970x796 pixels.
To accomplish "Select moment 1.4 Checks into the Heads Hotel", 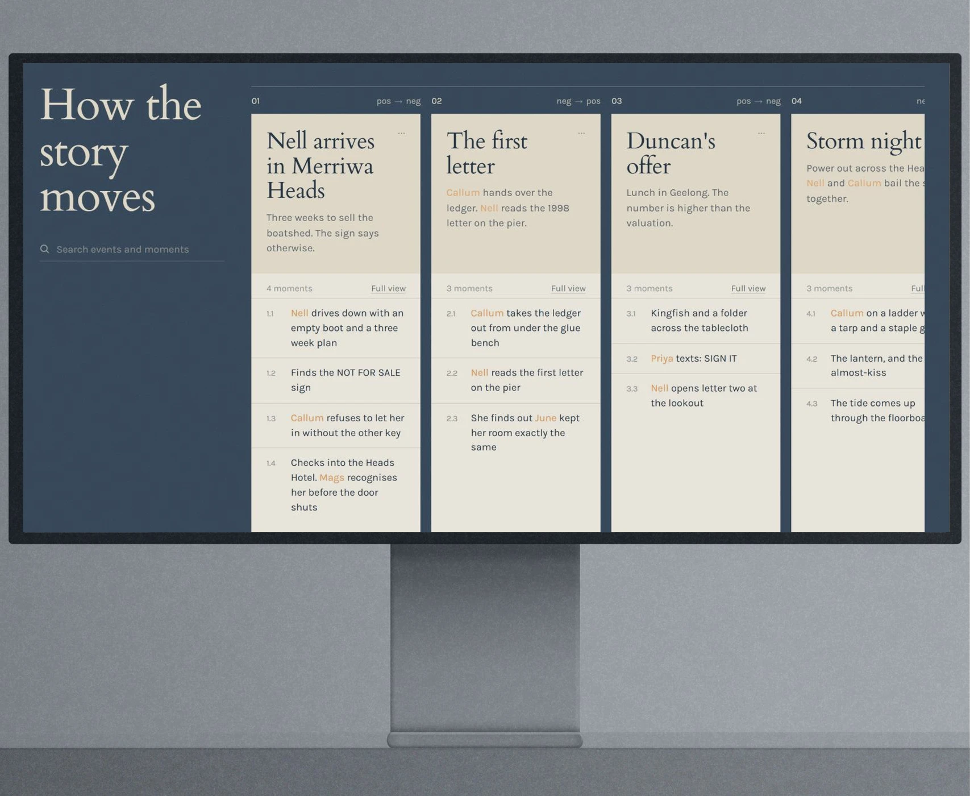I will tap(336, 485).
